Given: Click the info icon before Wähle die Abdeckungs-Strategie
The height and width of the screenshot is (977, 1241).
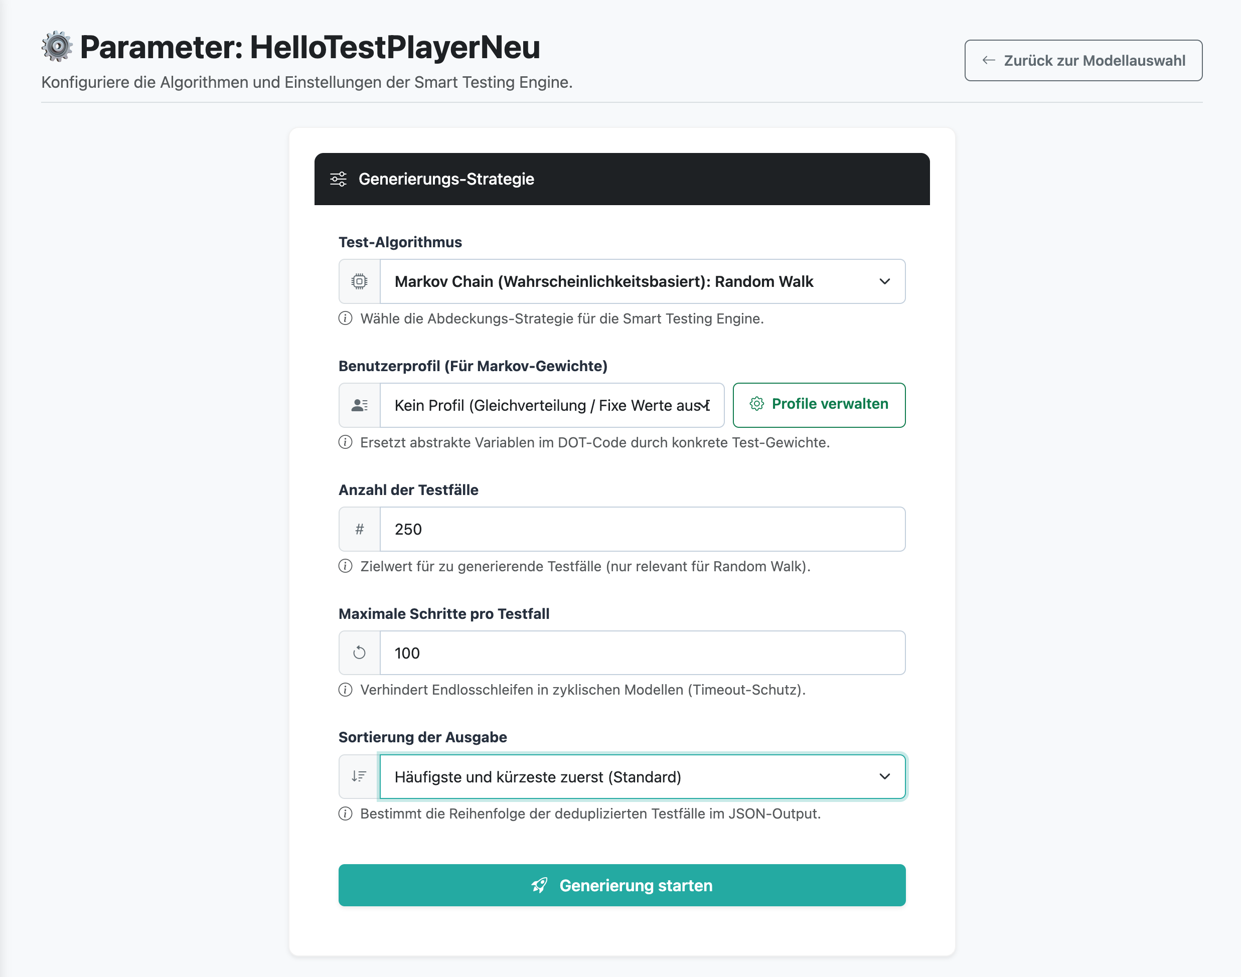Looking at the screenshot, I should click(345, 318).
